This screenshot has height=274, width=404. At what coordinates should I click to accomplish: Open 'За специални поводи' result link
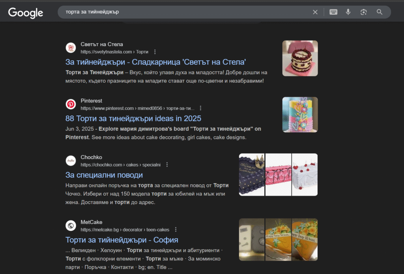point(104,175)
